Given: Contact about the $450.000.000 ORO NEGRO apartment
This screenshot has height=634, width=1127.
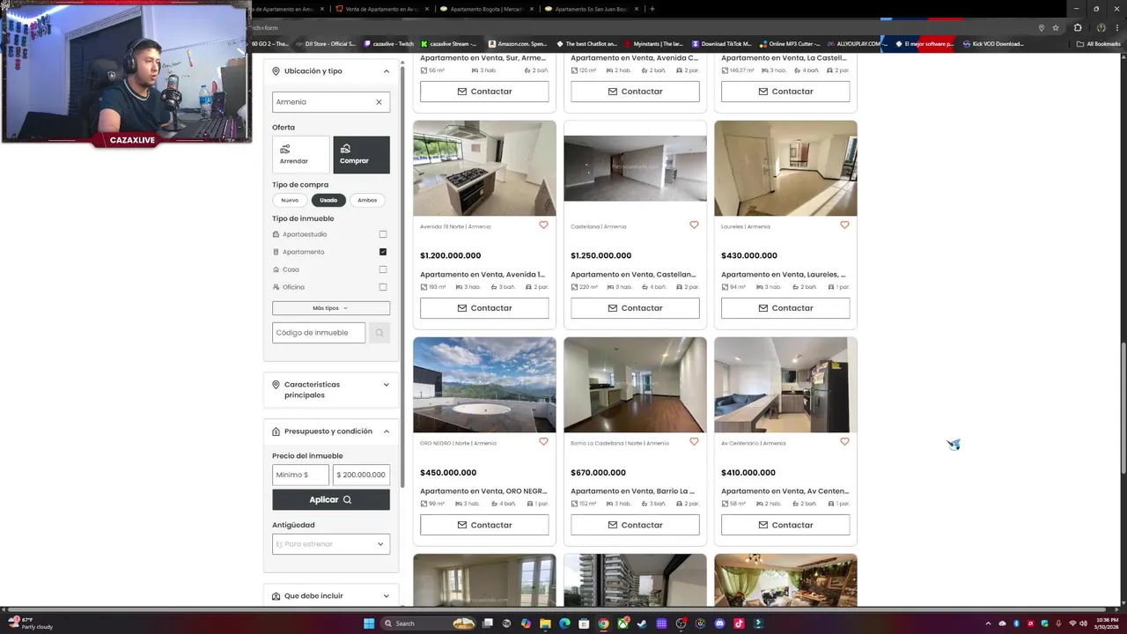Looking at the screenshot, I should [x=484, y=525].
